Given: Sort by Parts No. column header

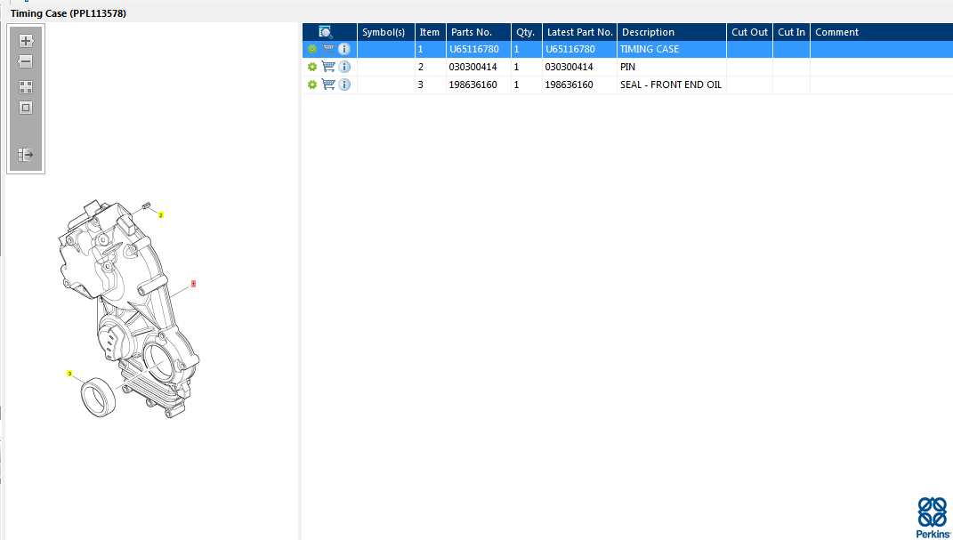Looking at the screenshot, I should (x=479, y=32).
